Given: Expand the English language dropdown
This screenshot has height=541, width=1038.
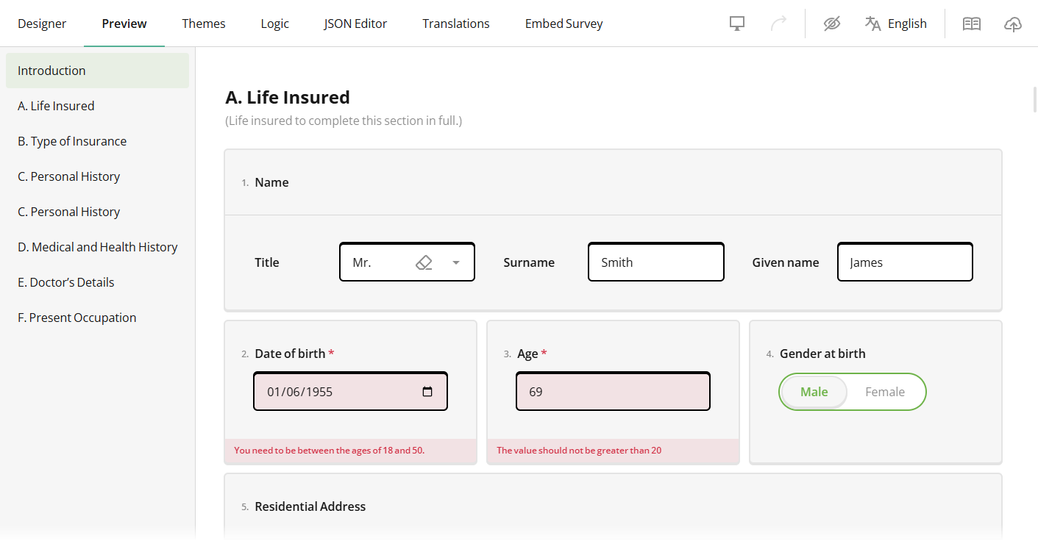Looking at the screenshot, I should (x=908, y=23).
